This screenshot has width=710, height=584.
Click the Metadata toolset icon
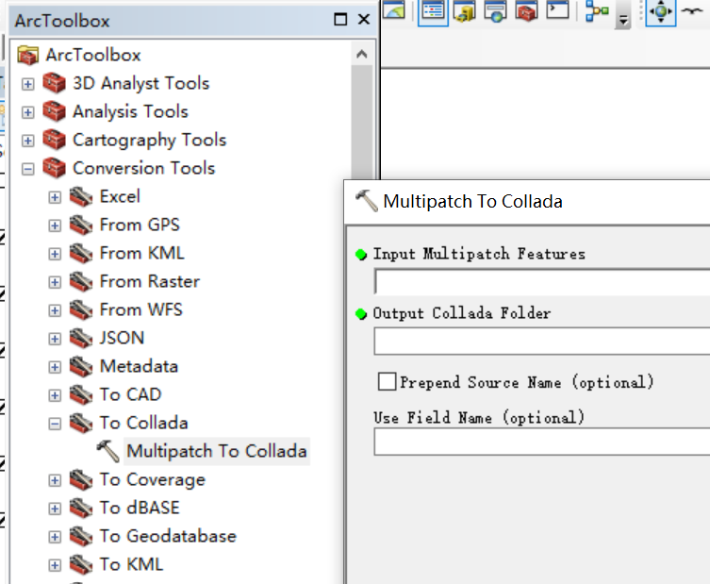point(81,366)
